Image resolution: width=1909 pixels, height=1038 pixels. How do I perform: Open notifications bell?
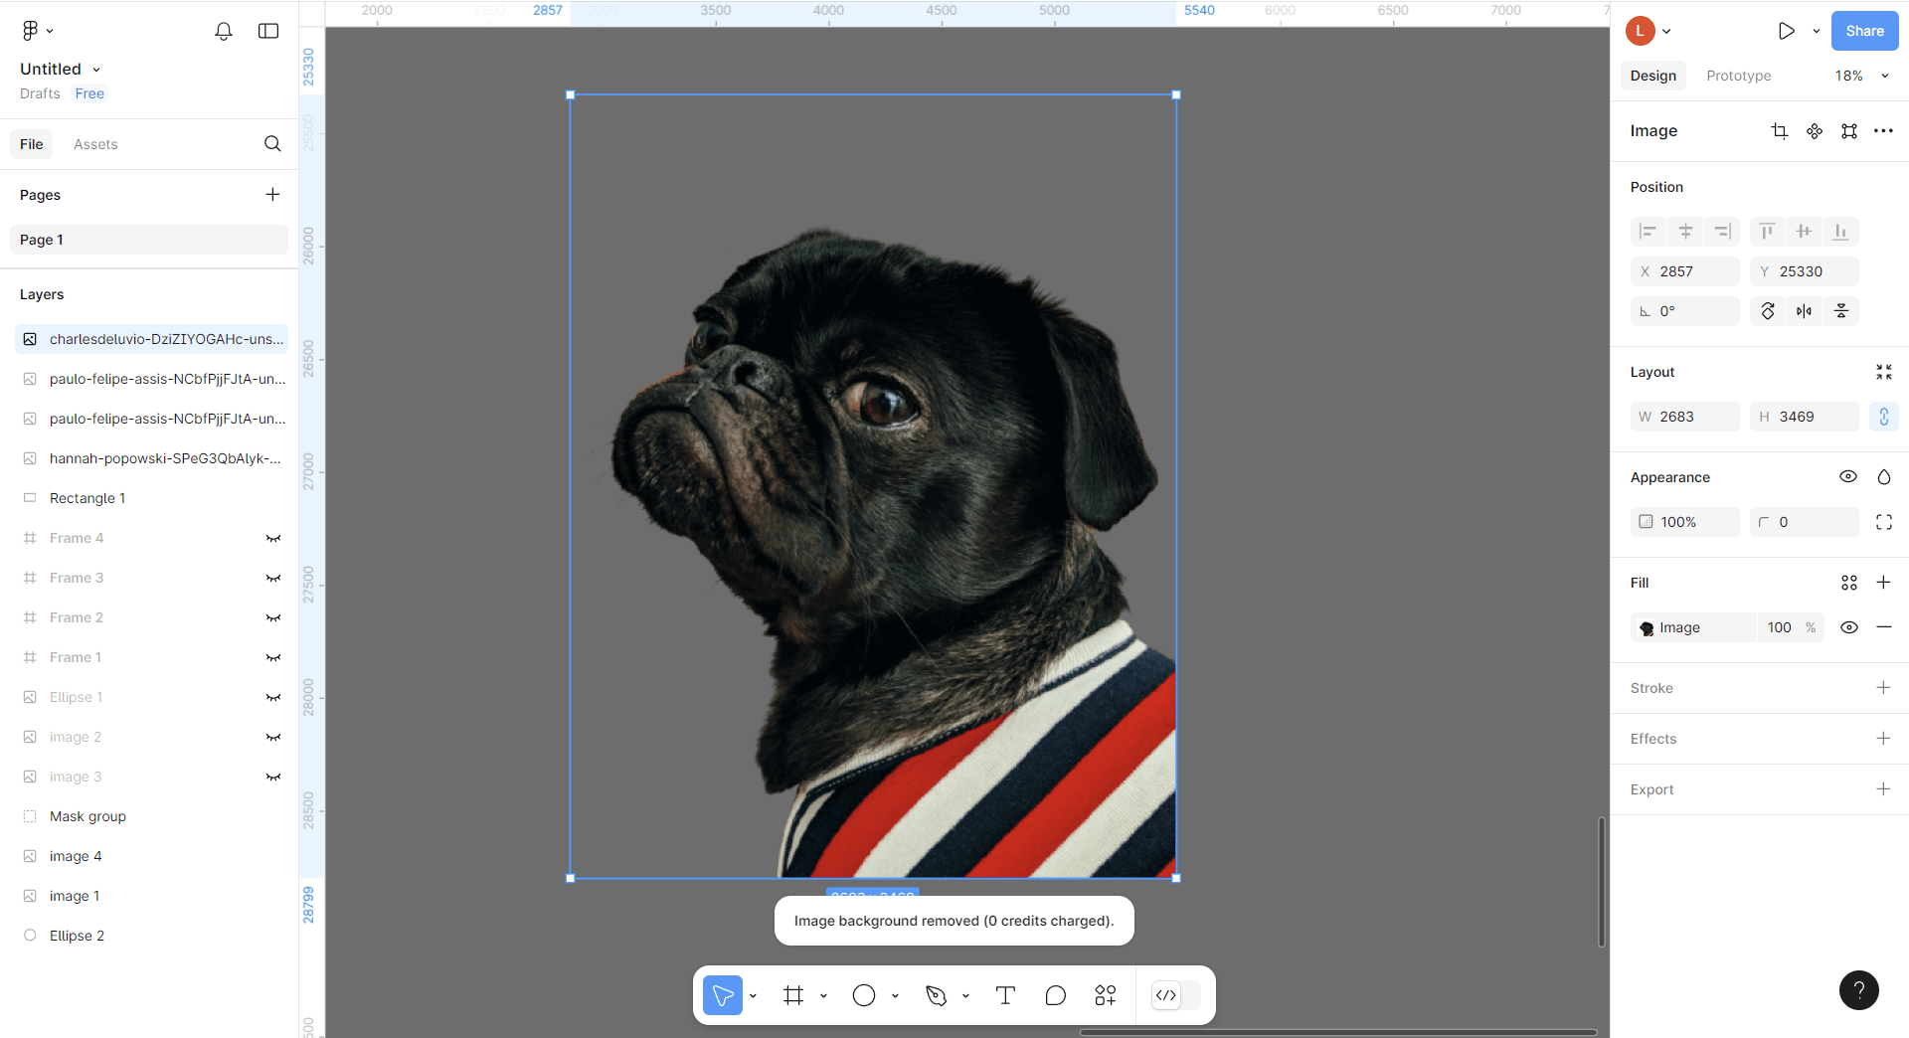[224, 31]
